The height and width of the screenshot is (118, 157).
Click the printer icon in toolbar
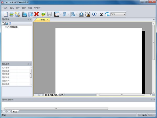pyautogui.click(x=12, y=14)
